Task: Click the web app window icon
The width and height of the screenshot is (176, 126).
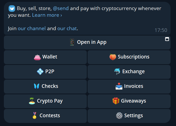Action: click(x=167, y=39)
